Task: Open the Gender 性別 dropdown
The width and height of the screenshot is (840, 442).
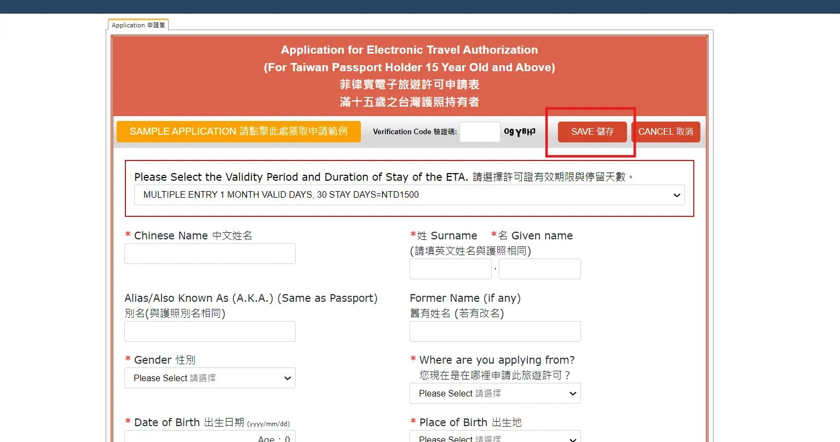Action: point(210,378)
